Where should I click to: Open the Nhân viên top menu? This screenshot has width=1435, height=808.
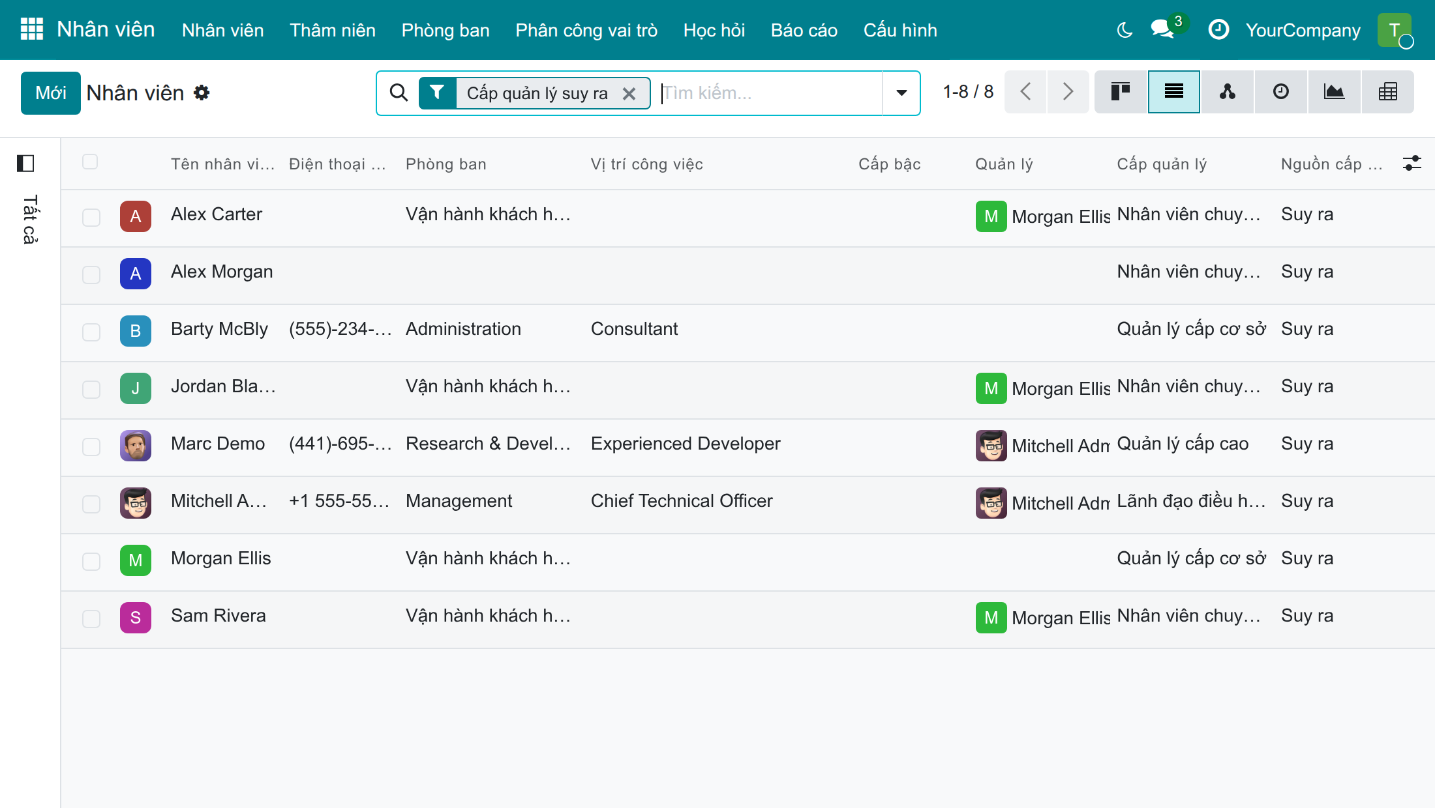[223, 30]
